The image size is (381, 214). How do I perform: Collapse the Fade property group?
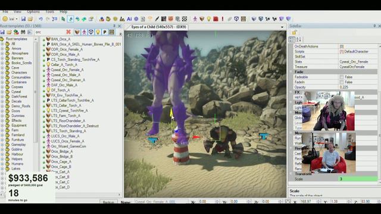pyautogui.click(x=291, y=72)
